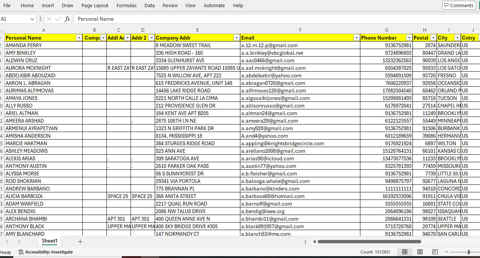480x258 pixels.
Task: Open Addr 2 filter dropdown
Action: pyautogui.click(x=151, y=38)
